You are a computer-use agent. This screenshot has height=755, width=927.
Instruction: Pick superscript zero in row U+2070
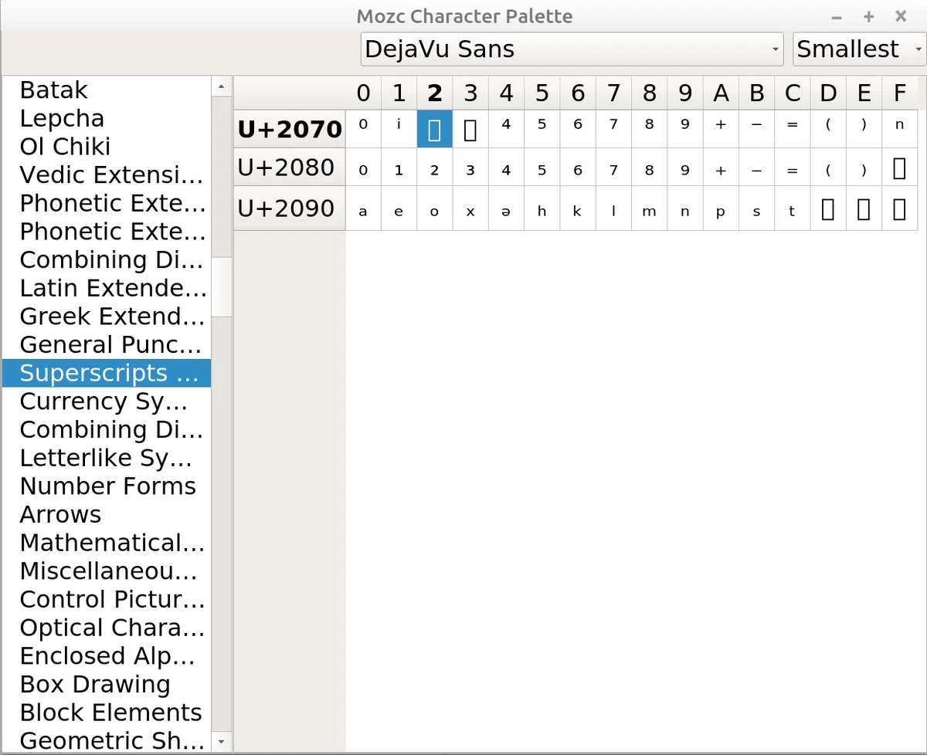(363, 129)
